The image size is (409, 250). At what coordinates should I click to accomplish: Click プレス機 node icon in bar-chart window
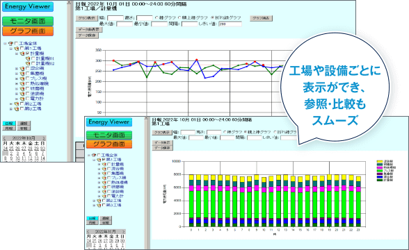point(104,178)
